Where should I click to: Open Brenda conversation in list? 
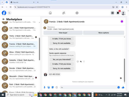click(x=19, y=69)
